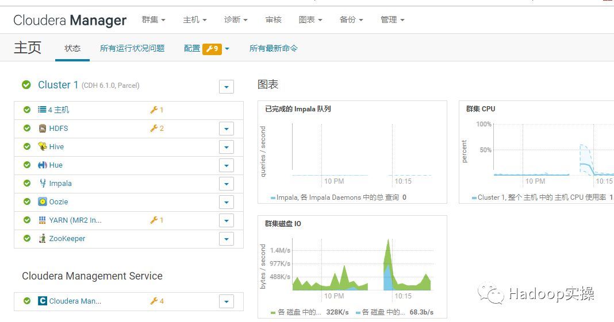This screenshot has height=322, width=614.
Task: Open the Hive actions dropdown
Action: 227,147
